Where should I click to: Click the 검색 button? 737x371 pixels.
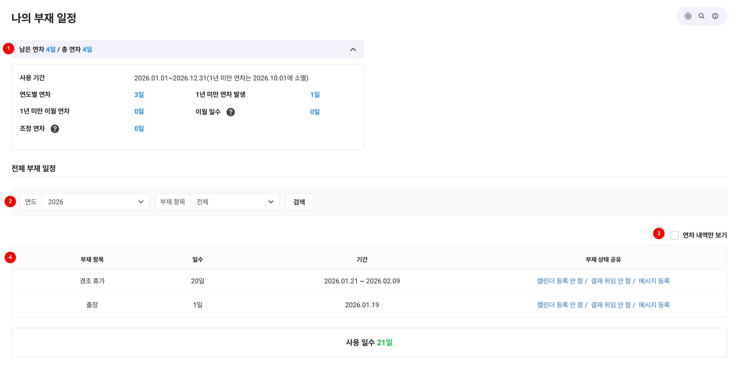coord(299,202)
